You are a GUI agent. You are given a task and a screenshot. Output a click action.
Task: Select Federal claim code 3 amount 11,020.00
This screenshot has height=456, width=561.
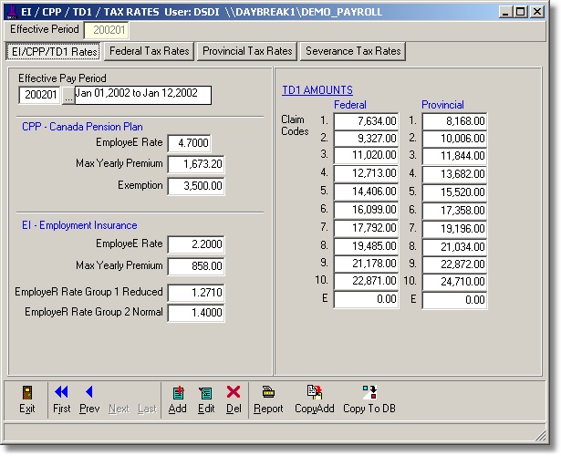[366, 156]
